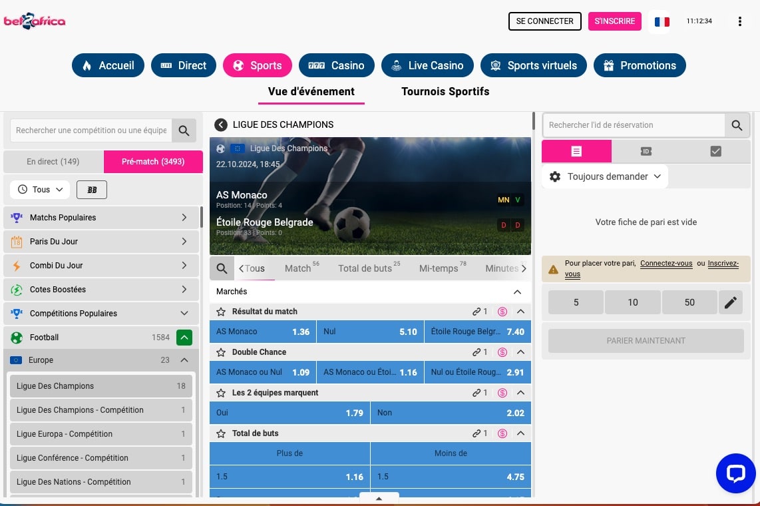
Task: Click the Connectez-vous link in warning banner
Action: (x=666, y=263)
